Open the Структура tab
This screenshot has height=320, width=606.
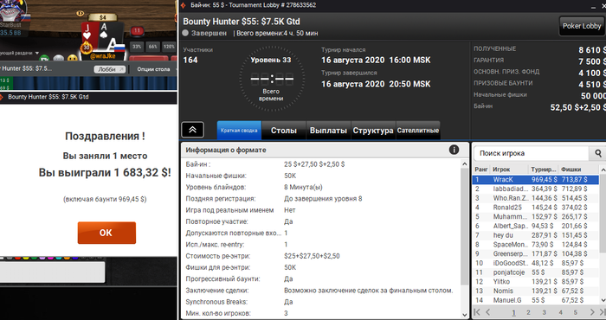[373, 131]
